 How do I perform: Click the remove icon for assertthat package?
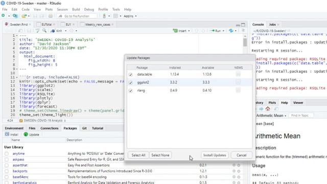click(x=239, y=165)
